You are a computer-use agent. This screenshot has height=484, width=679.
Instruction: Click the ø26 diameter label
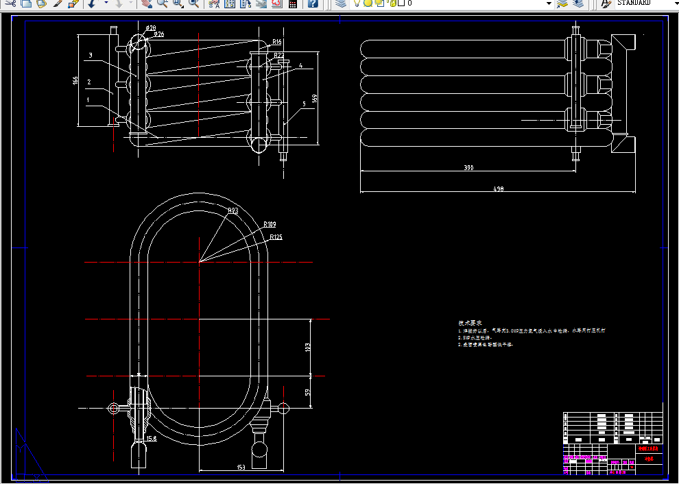[x=159, y=34]
